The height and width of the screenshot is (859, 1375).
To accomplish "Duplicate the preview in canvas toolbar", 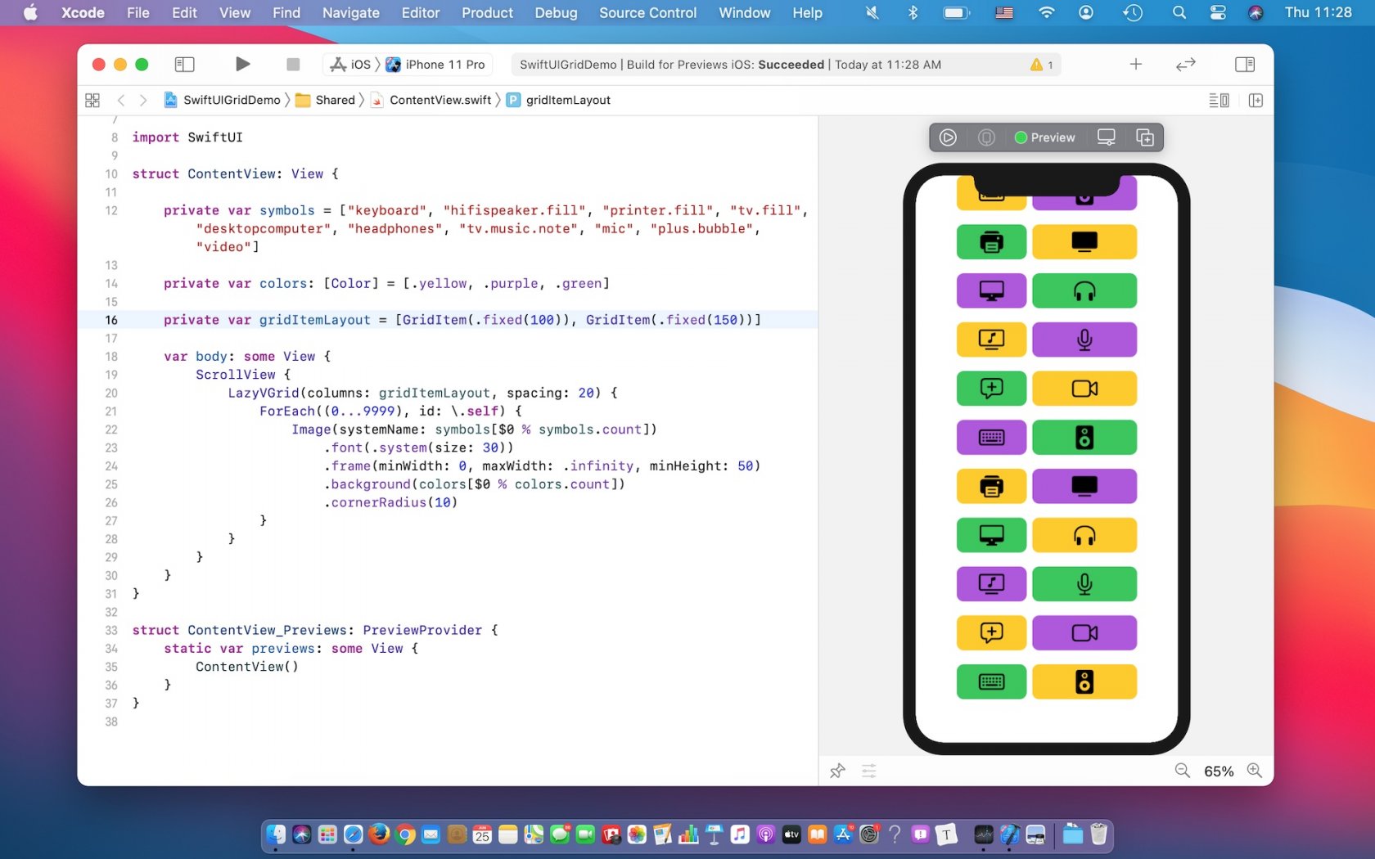I will [1144, 137].
